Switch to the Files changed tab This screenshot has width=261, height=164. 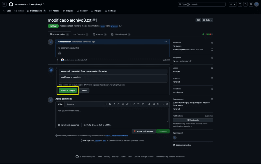point(121,34)
